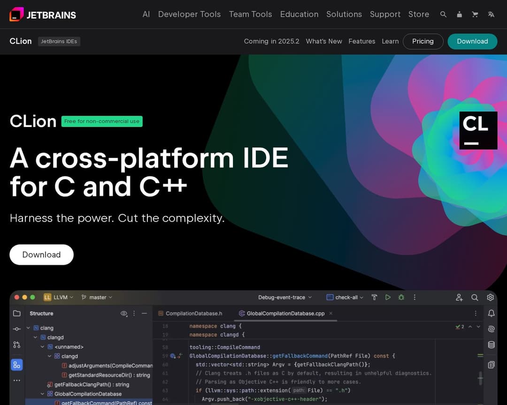Minimize the Structure panel with hide button

[144, 313]
